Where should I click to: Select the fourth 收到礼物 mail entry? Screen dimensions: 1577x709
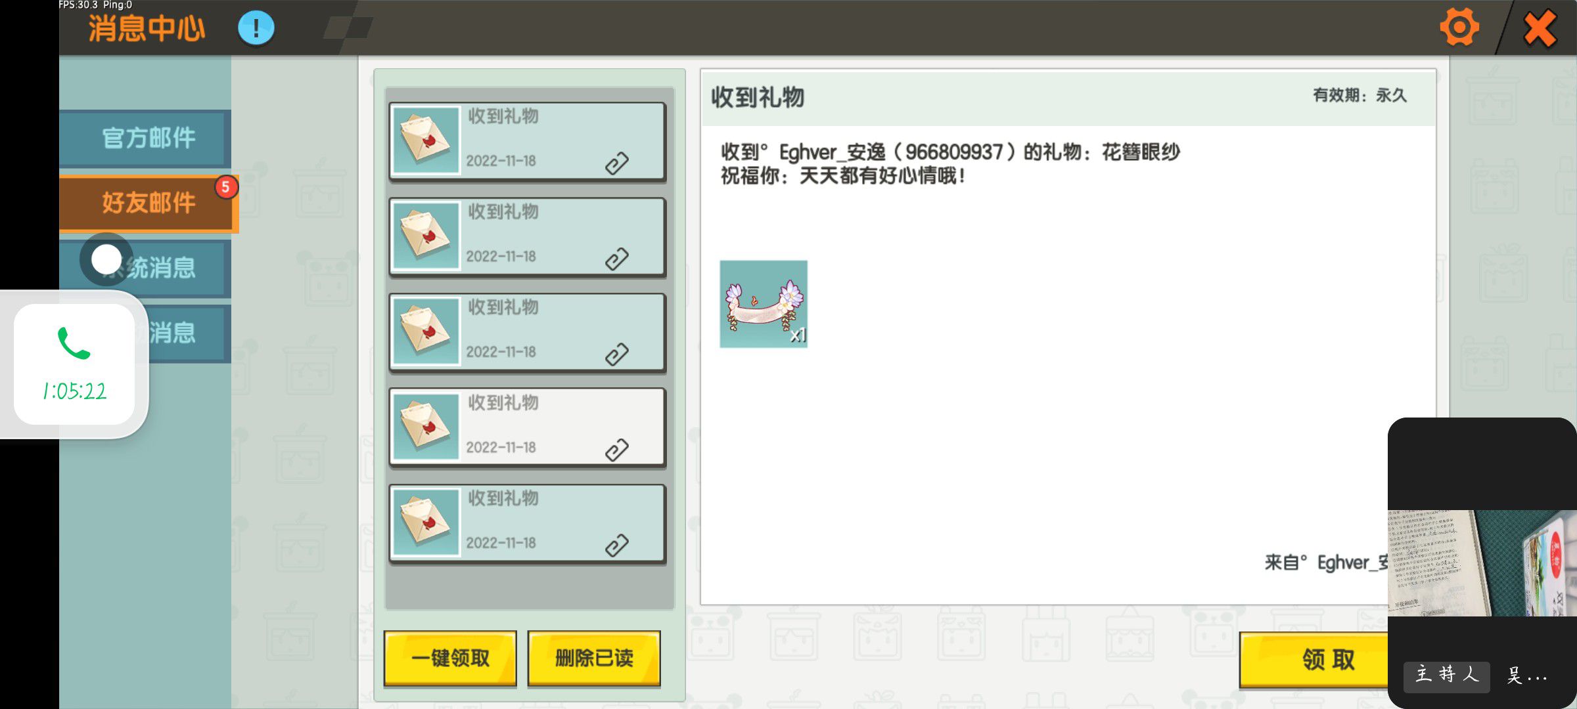pos(528,427)
